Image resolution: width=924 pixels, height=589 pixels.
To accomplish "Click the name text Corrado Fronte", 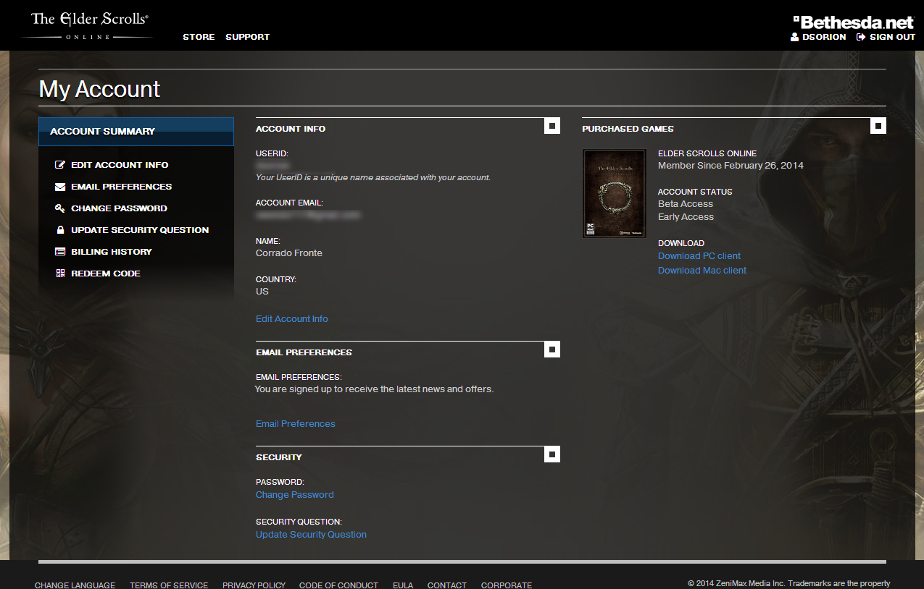I will point(289,253).
